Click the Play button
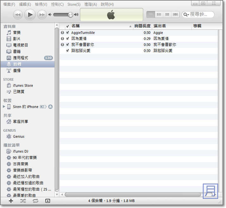Viewport: 226px width, 208px height. click(x=30, y=15)
